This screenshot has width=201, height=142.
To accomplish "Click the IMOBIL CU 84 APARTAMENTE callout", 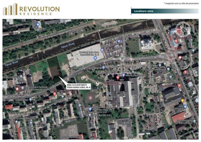I will coord(79,86).
